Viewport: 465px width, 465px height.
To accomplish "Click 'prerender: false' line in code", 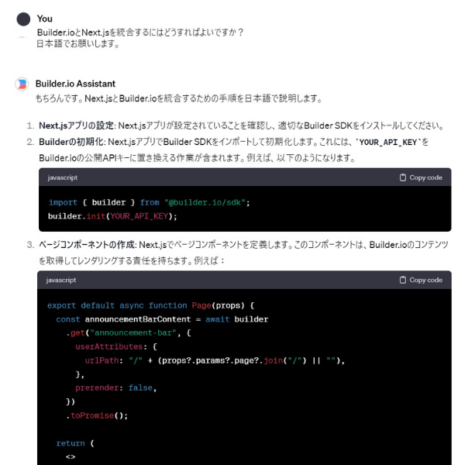I will (x=115, y=388).
